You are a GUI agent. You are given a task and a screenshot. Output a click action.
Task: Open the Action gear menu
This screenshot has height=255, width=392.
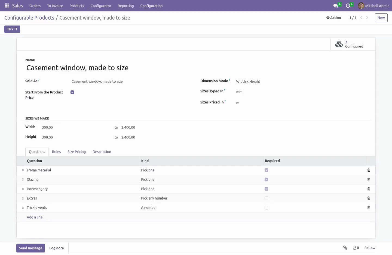tap(333, 18)
